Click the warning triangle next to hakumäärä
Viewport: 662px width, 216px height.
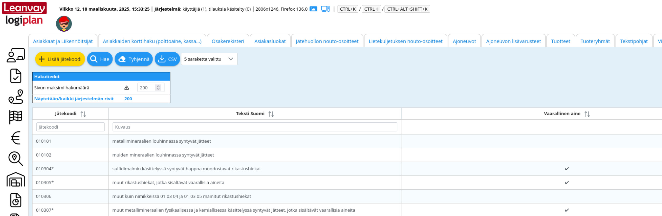tap(127, 88)
